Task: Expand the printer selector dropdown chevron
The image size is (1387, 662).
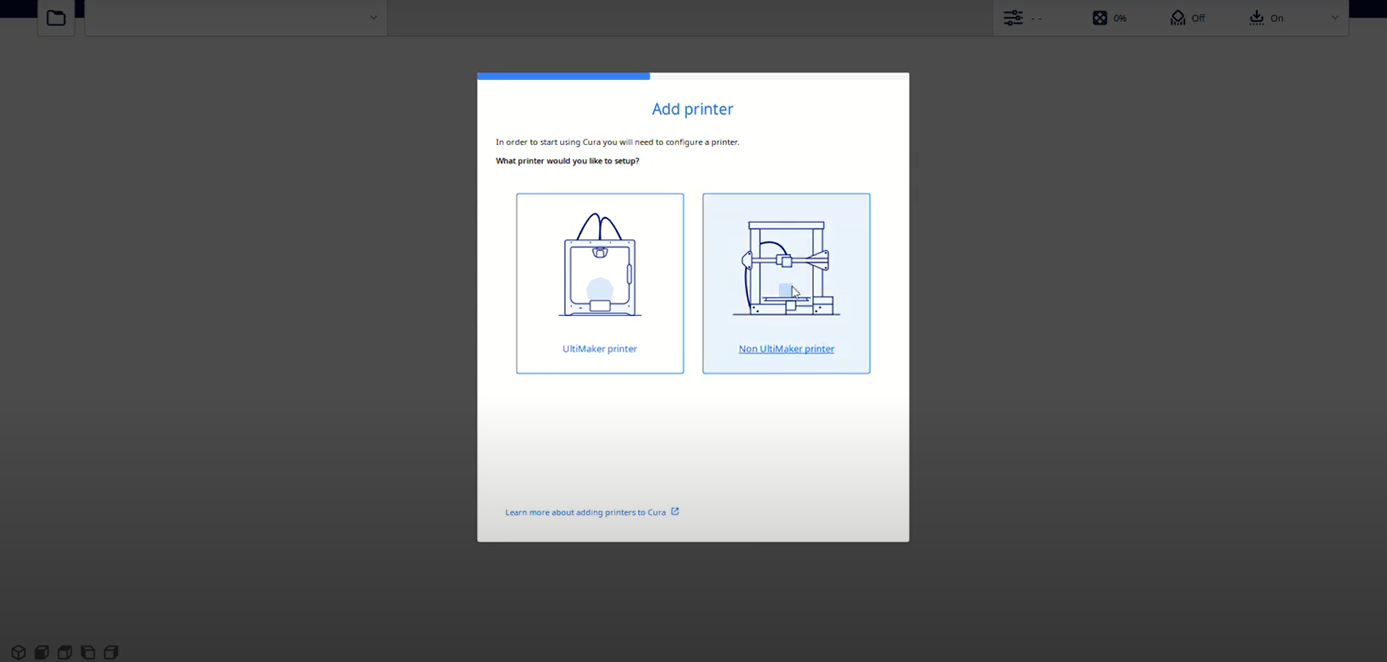Action: pyautogui.click(x=373, y=17)
